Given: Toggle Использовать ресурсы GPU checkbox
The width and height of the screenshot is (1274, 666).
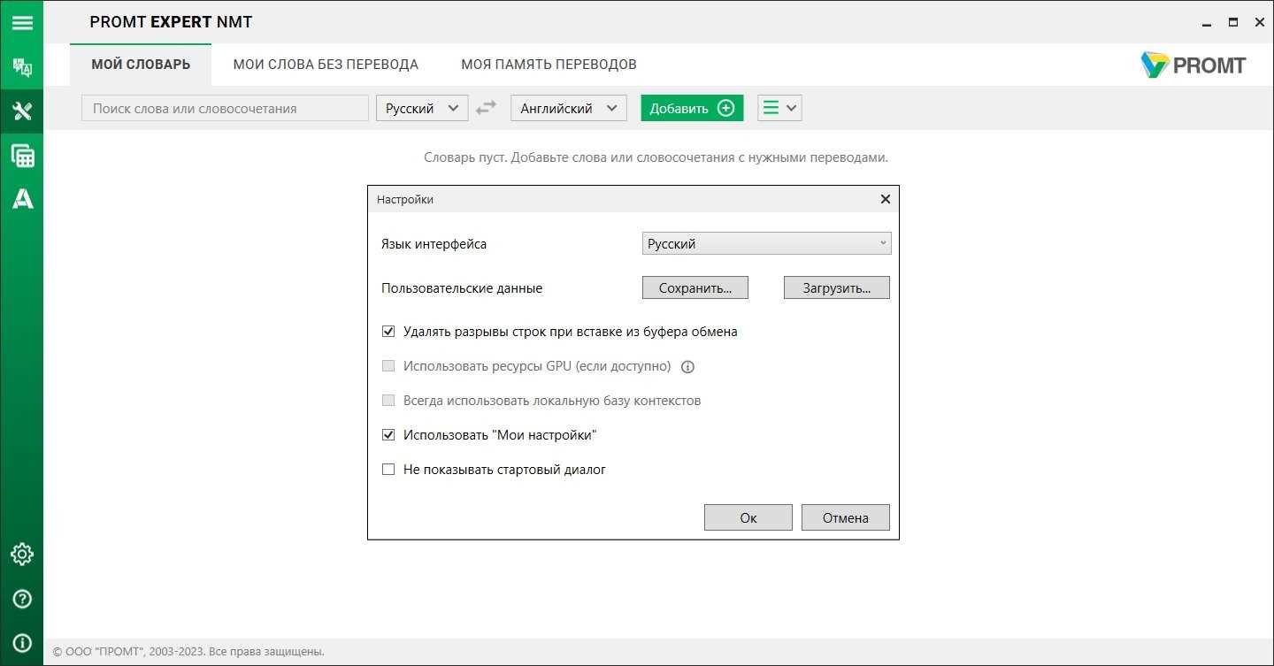Looking at the screenshot, I should (388, 366).
